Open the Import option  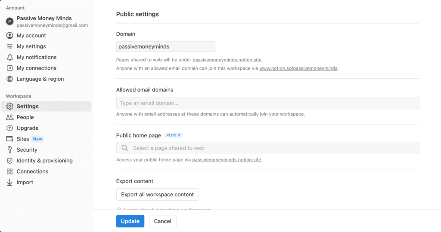tap(47, 182)
